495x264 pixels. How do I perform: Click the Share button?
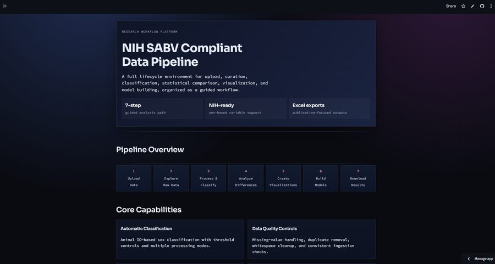[450, 6]
